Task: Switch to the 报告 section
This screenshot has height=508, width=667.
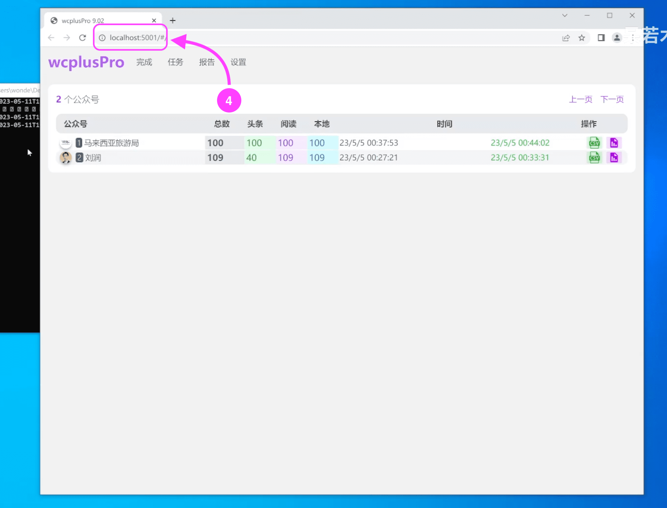Action: tap(207, 62)
